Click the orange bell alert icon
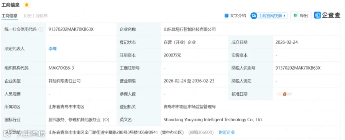The height and width of the screenshot is (140, 345). (26, 5)
